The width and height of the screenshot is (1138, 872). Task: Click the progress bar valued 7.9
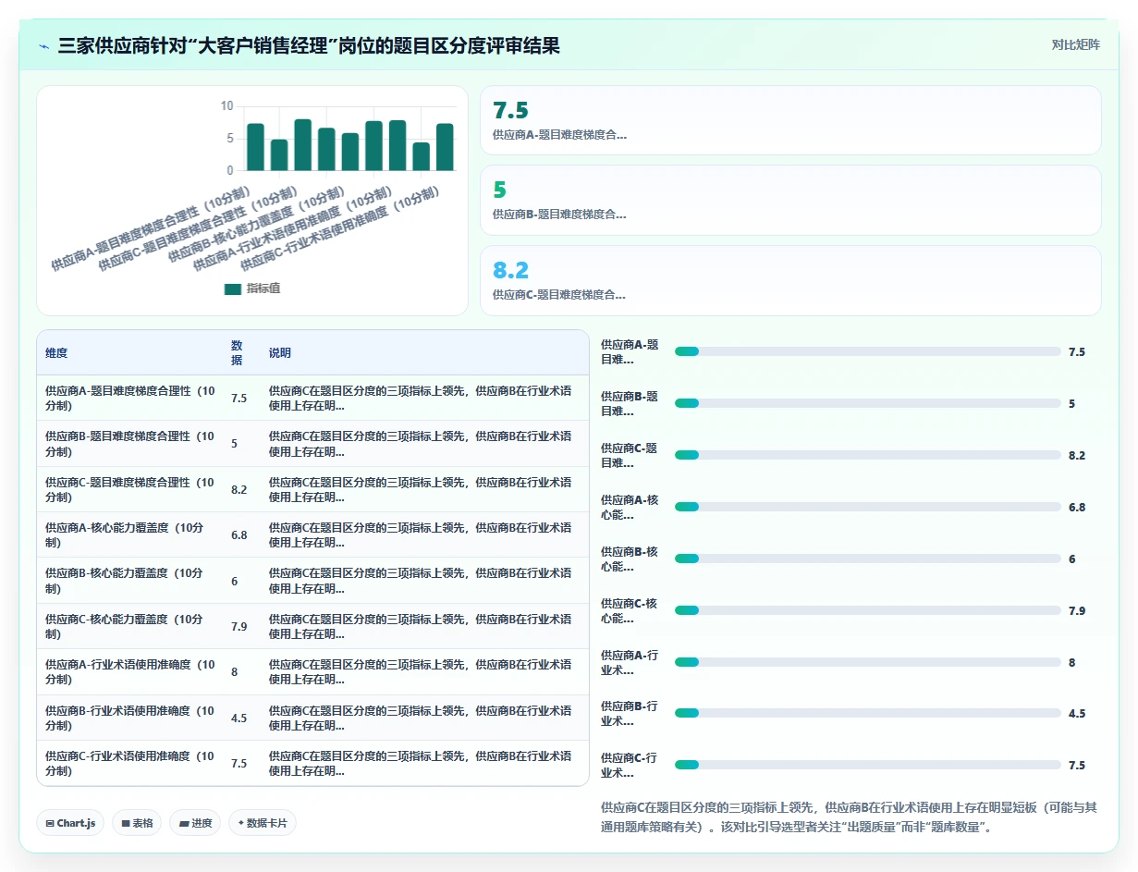click(868, 610)
